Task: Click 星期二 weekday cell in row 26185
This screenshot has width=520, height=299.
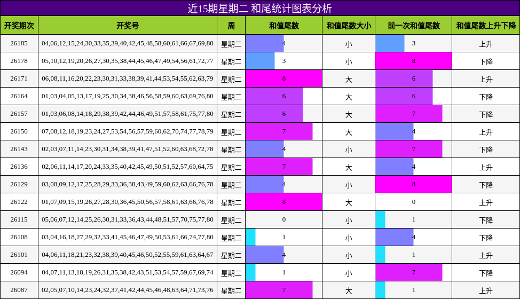Action: tap(231, 43)
